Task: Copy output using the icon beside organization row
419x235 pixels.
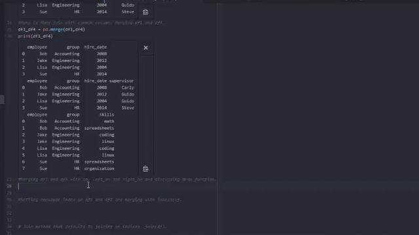Action: coord(145,168)
